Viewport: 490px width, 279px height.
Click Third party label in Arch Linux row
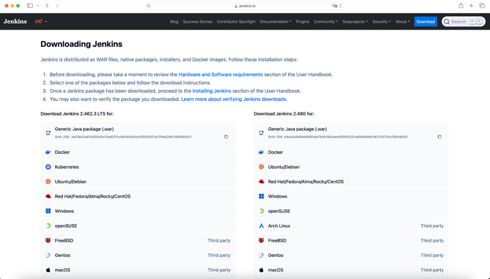[432, 226]
